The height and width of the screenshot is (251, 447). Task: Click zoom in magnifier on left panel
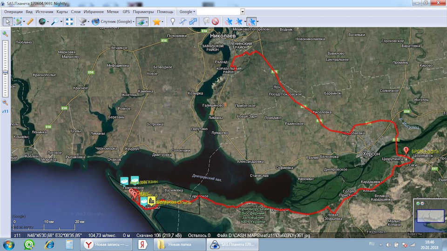[5, 33]
